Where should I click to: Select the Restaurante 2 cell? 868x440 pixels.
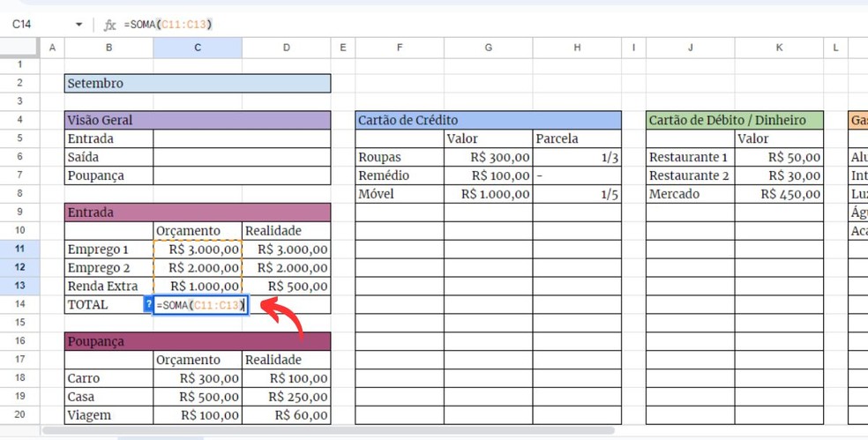[x=691, y=175]
